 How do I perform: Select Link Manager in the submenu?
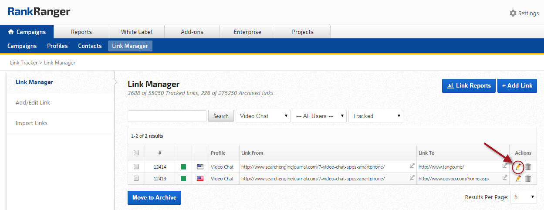click(130, 46)
